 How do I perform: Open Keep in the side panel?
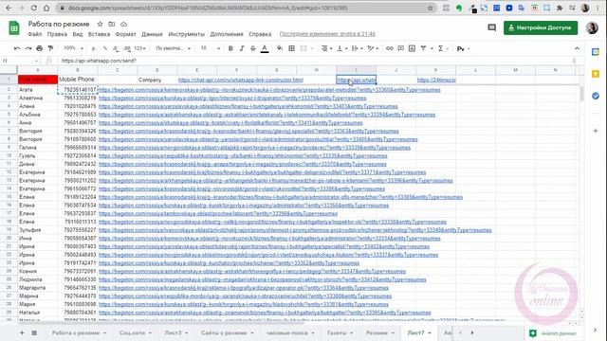596,74
